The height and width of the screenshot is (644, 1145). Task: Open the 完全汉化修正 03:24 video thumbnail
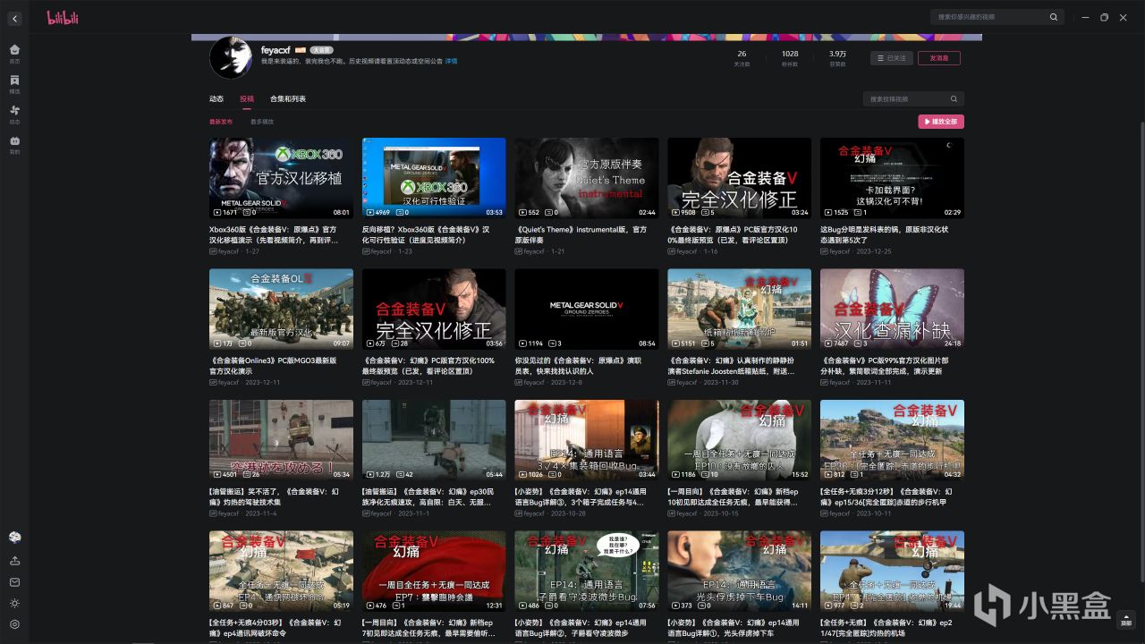click(740, 178)
